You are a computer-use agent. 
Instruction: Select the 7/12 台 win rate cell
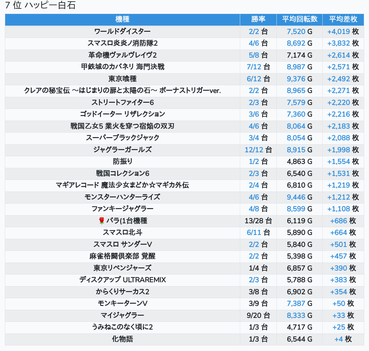coord(258,67)
